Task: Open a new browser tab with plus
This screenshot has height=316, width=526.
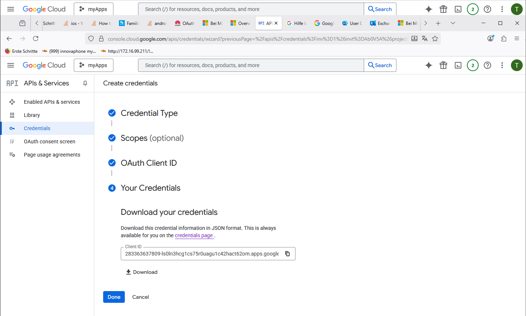Action: point(438,23)
